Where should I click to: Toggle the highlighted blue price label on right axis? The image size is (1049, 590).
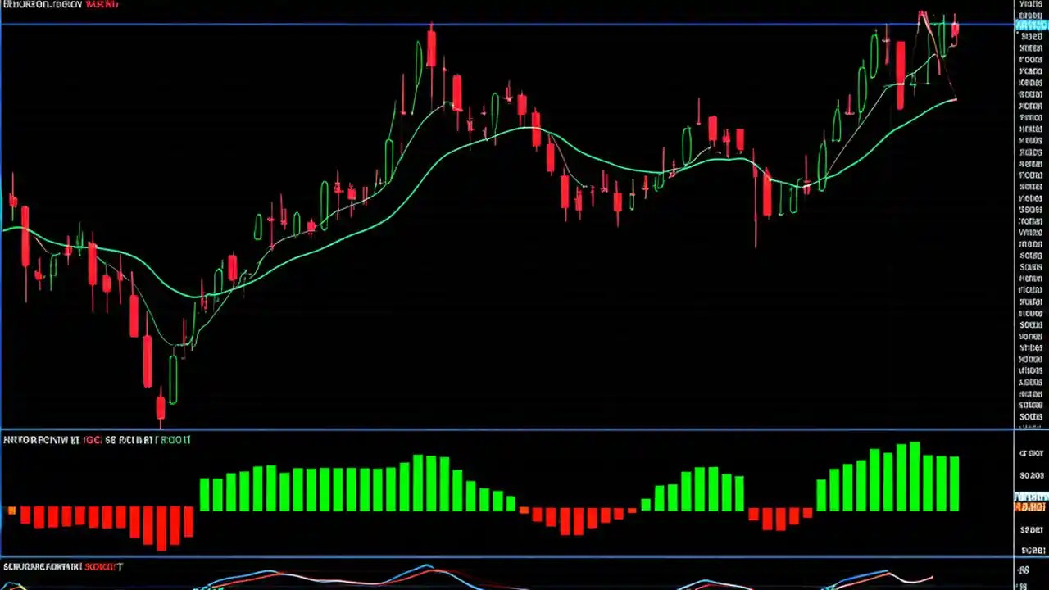point(1031,25)
